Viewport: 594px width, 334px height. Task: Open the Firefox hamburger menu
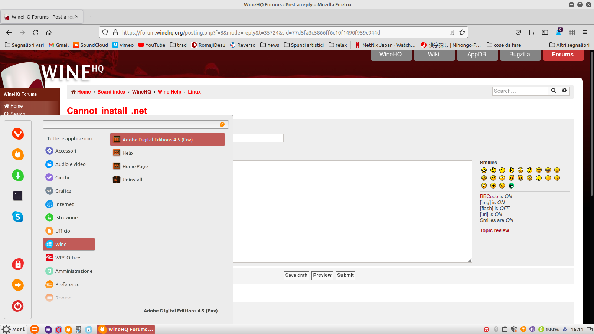tap(585, 32)
